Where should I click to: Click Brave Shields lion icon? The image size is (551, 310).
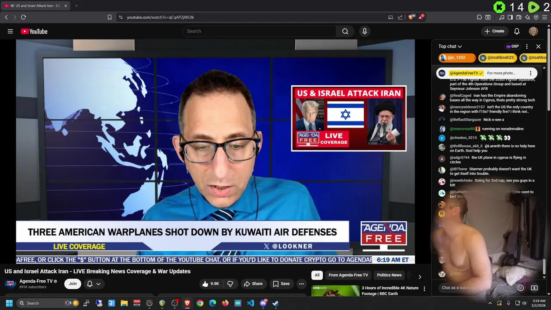411,17
